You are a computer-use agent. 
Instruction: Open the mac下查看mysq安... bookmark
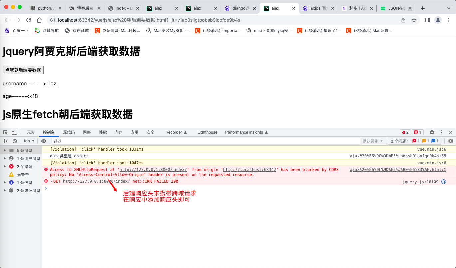coord(269,31)
